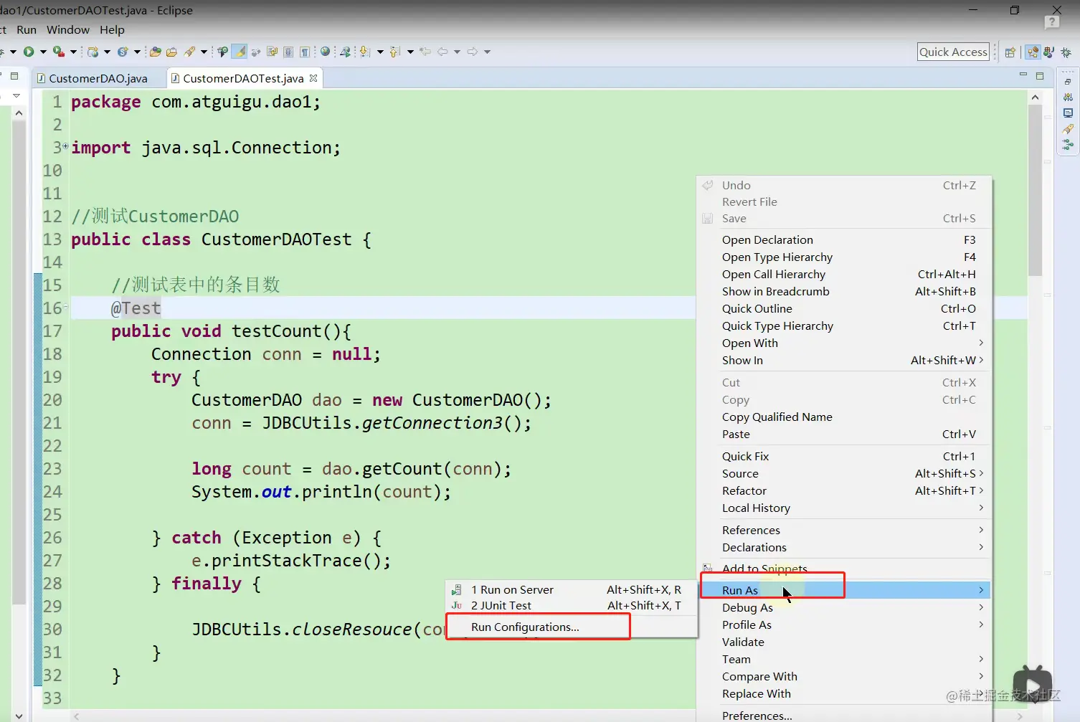Click the Next Annotation down-arrow icon
The height and width of the screenshot is (722, 1080).
(x=364, y=52)
